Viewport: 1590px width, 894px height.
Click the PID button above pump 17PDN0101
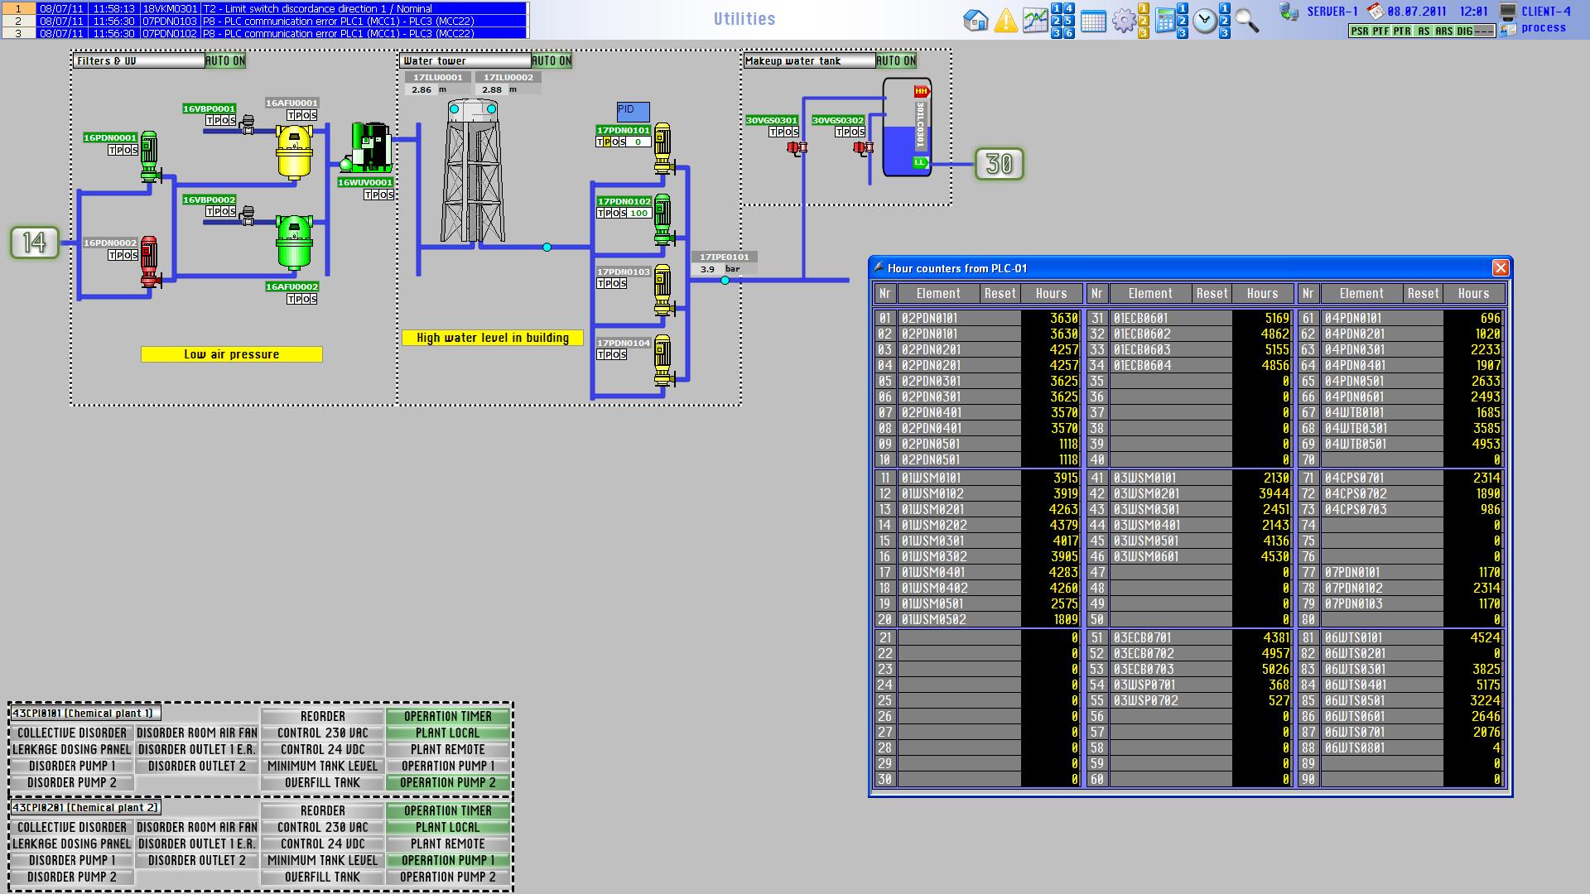pos(633,111)
